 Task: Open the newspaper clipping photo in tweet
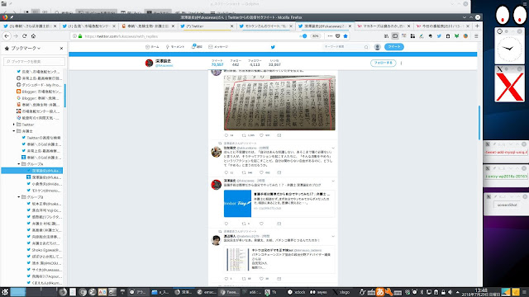(279, 102)
